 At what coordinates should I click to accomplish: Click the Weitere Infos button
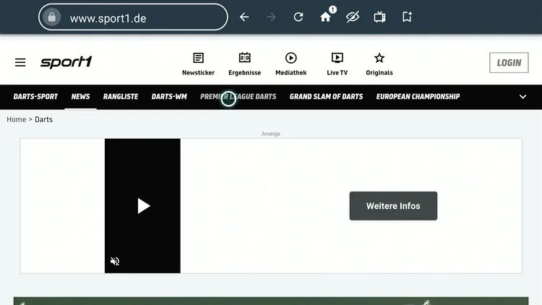[x=393, y=206]
